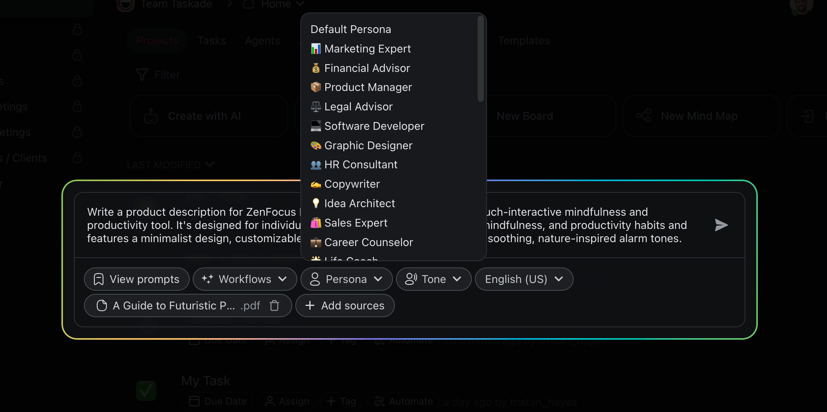Click the bookmark icon in View prompts
Viewport: 827px width, 412px height.
tap(99, 279)
